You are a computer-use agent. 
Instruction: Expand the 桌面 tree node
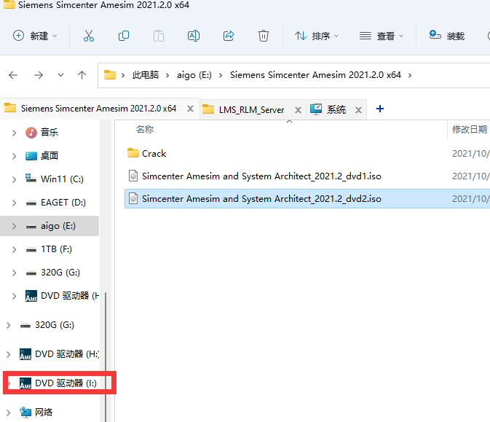click(14, 156)
